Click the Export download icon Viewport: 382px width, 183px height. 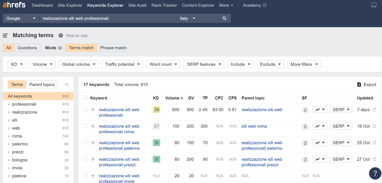[359, 85]
